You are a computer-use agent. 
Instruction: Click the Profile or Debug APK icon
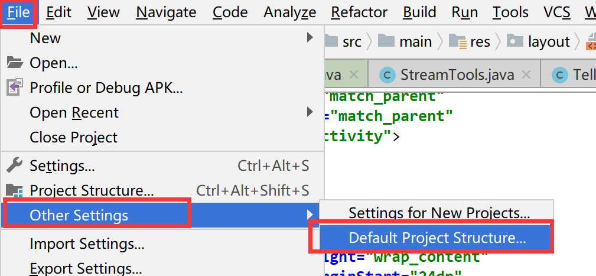[x=15, y=87]
